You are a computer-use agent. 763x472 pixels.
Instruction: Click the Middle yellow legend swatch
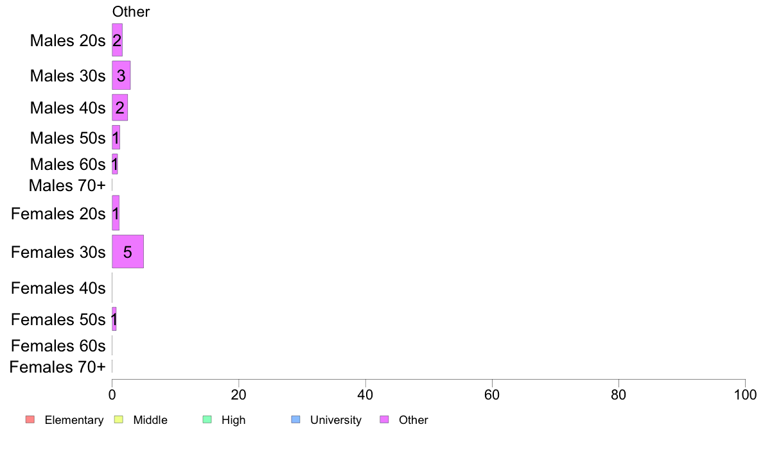coord(118,419)
